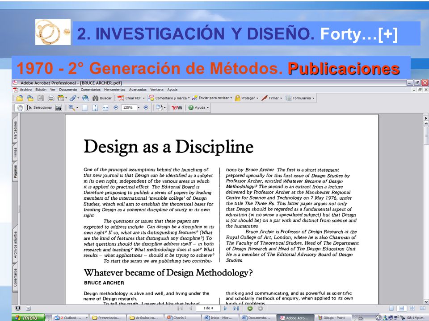This screenshot has height=321, width=429.
Task: Click the Save disk icon
Action: [41, 98]
